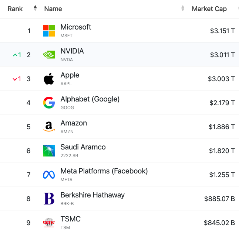
Task: Sort table by Rank arrows
Action: (35, 8)
